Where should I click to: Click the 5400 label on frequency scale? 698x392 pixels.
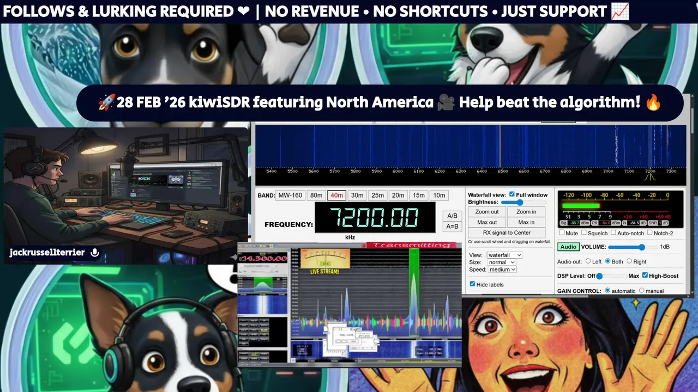pos(271,171)
